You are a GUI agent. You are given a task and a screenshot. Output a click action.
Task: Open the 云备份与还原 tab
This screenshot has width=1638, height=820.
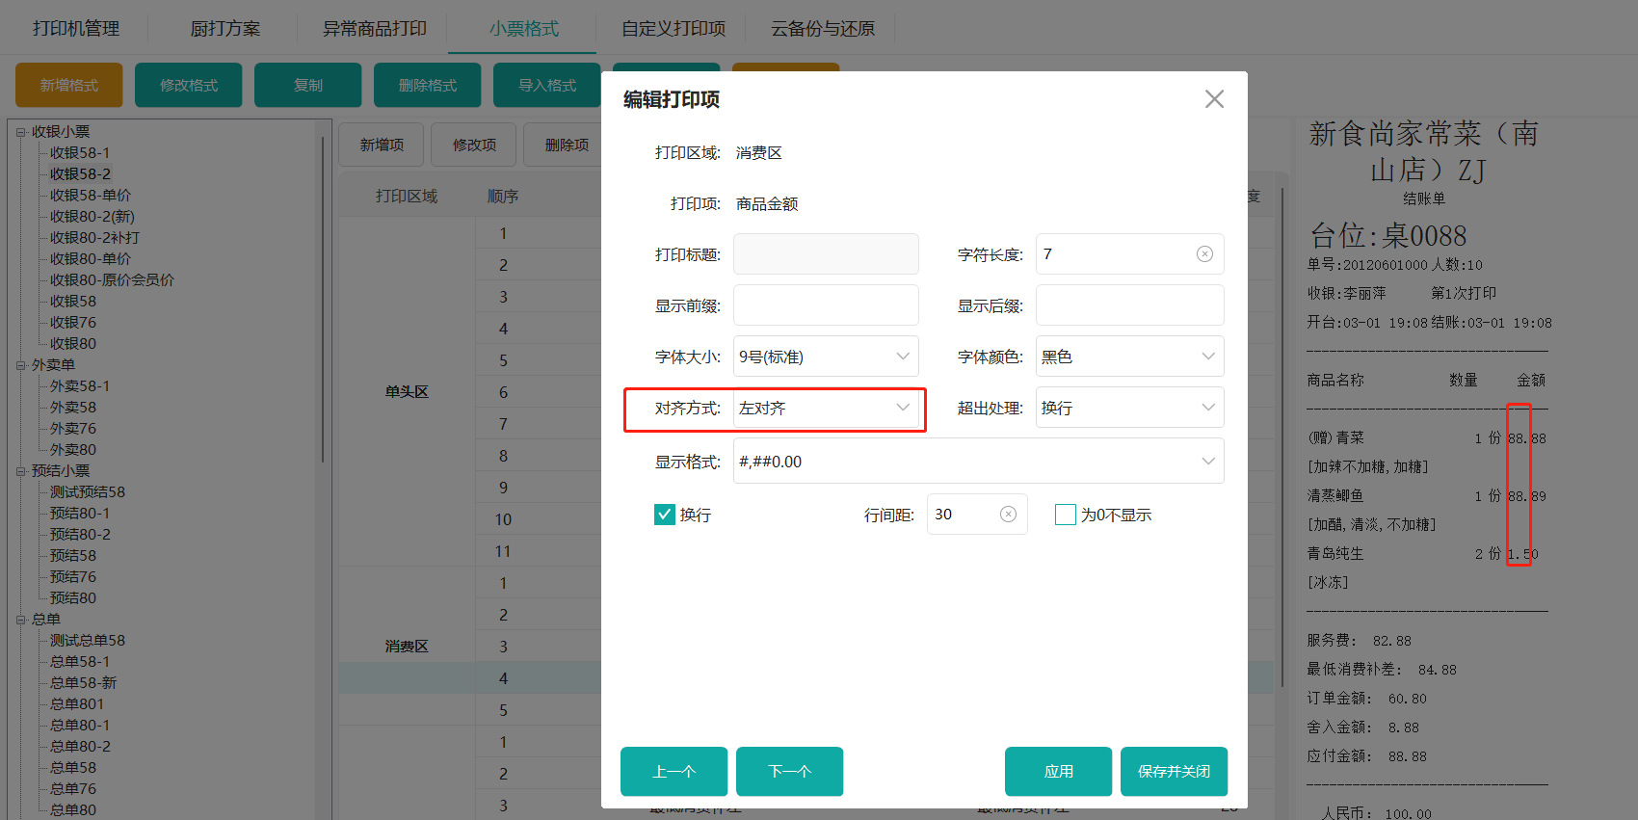pyautogui.click(x=823, y=28)
